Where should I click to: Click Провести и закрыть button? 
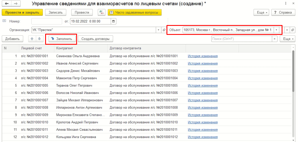pyautogui.click(x=22, y=12)
